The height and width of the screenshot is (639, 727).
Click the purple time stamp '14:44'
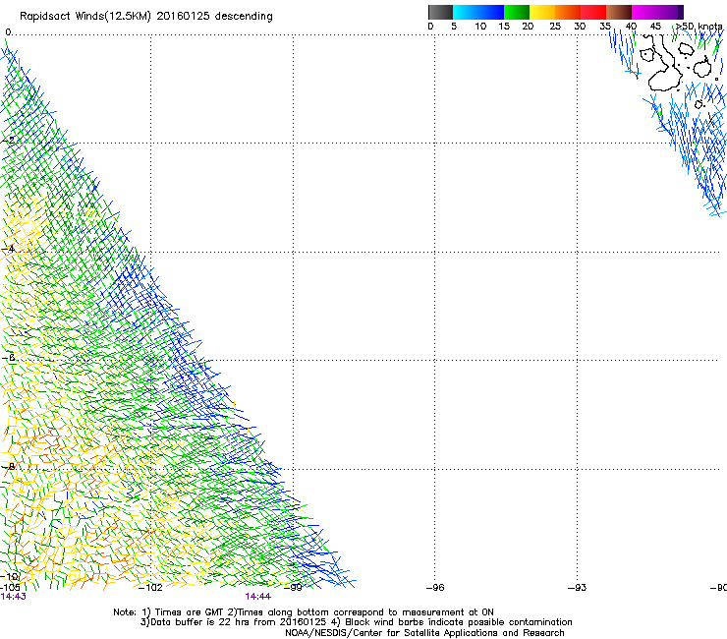pos(257,597)
